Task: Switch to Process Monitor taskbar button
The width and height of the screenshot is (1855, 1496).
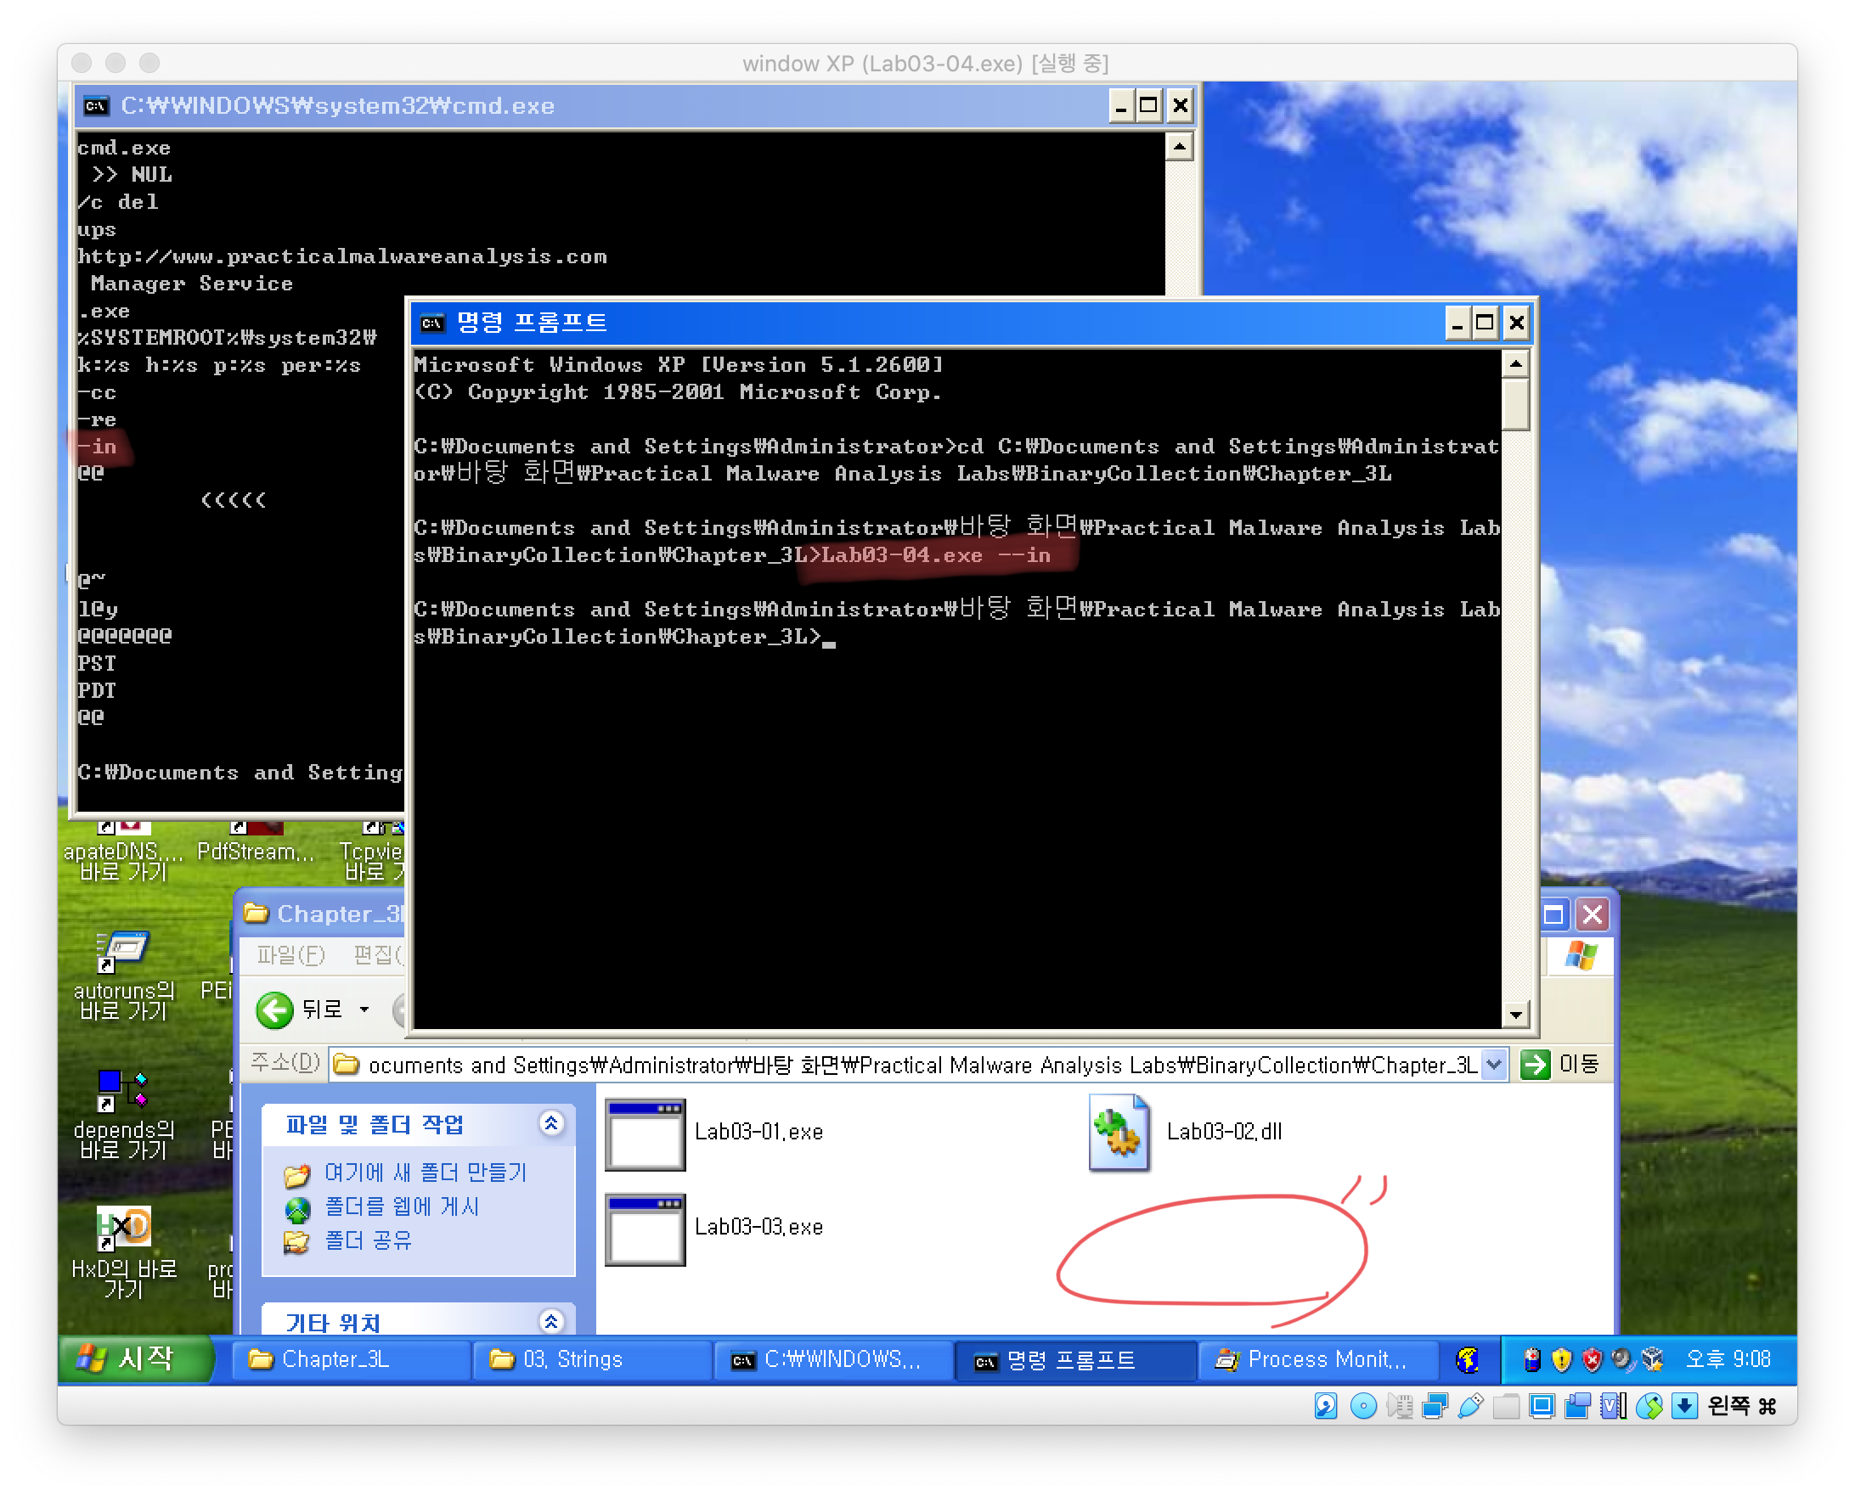Action: click(1317, 1360)
